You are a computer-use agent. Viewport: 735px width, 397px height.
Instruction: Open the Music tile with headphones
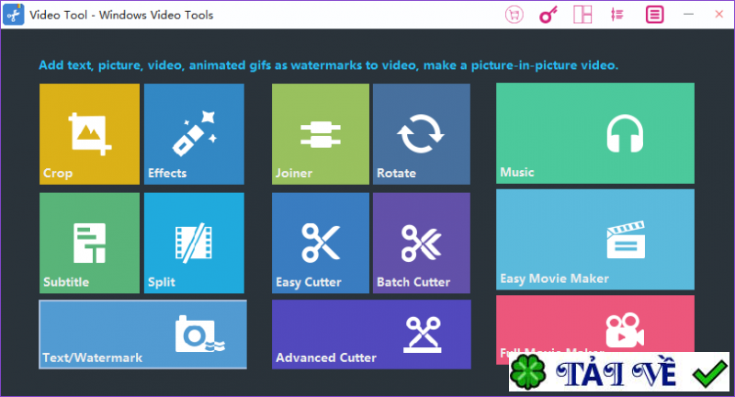pyautogui.click(x=595, y=133)
